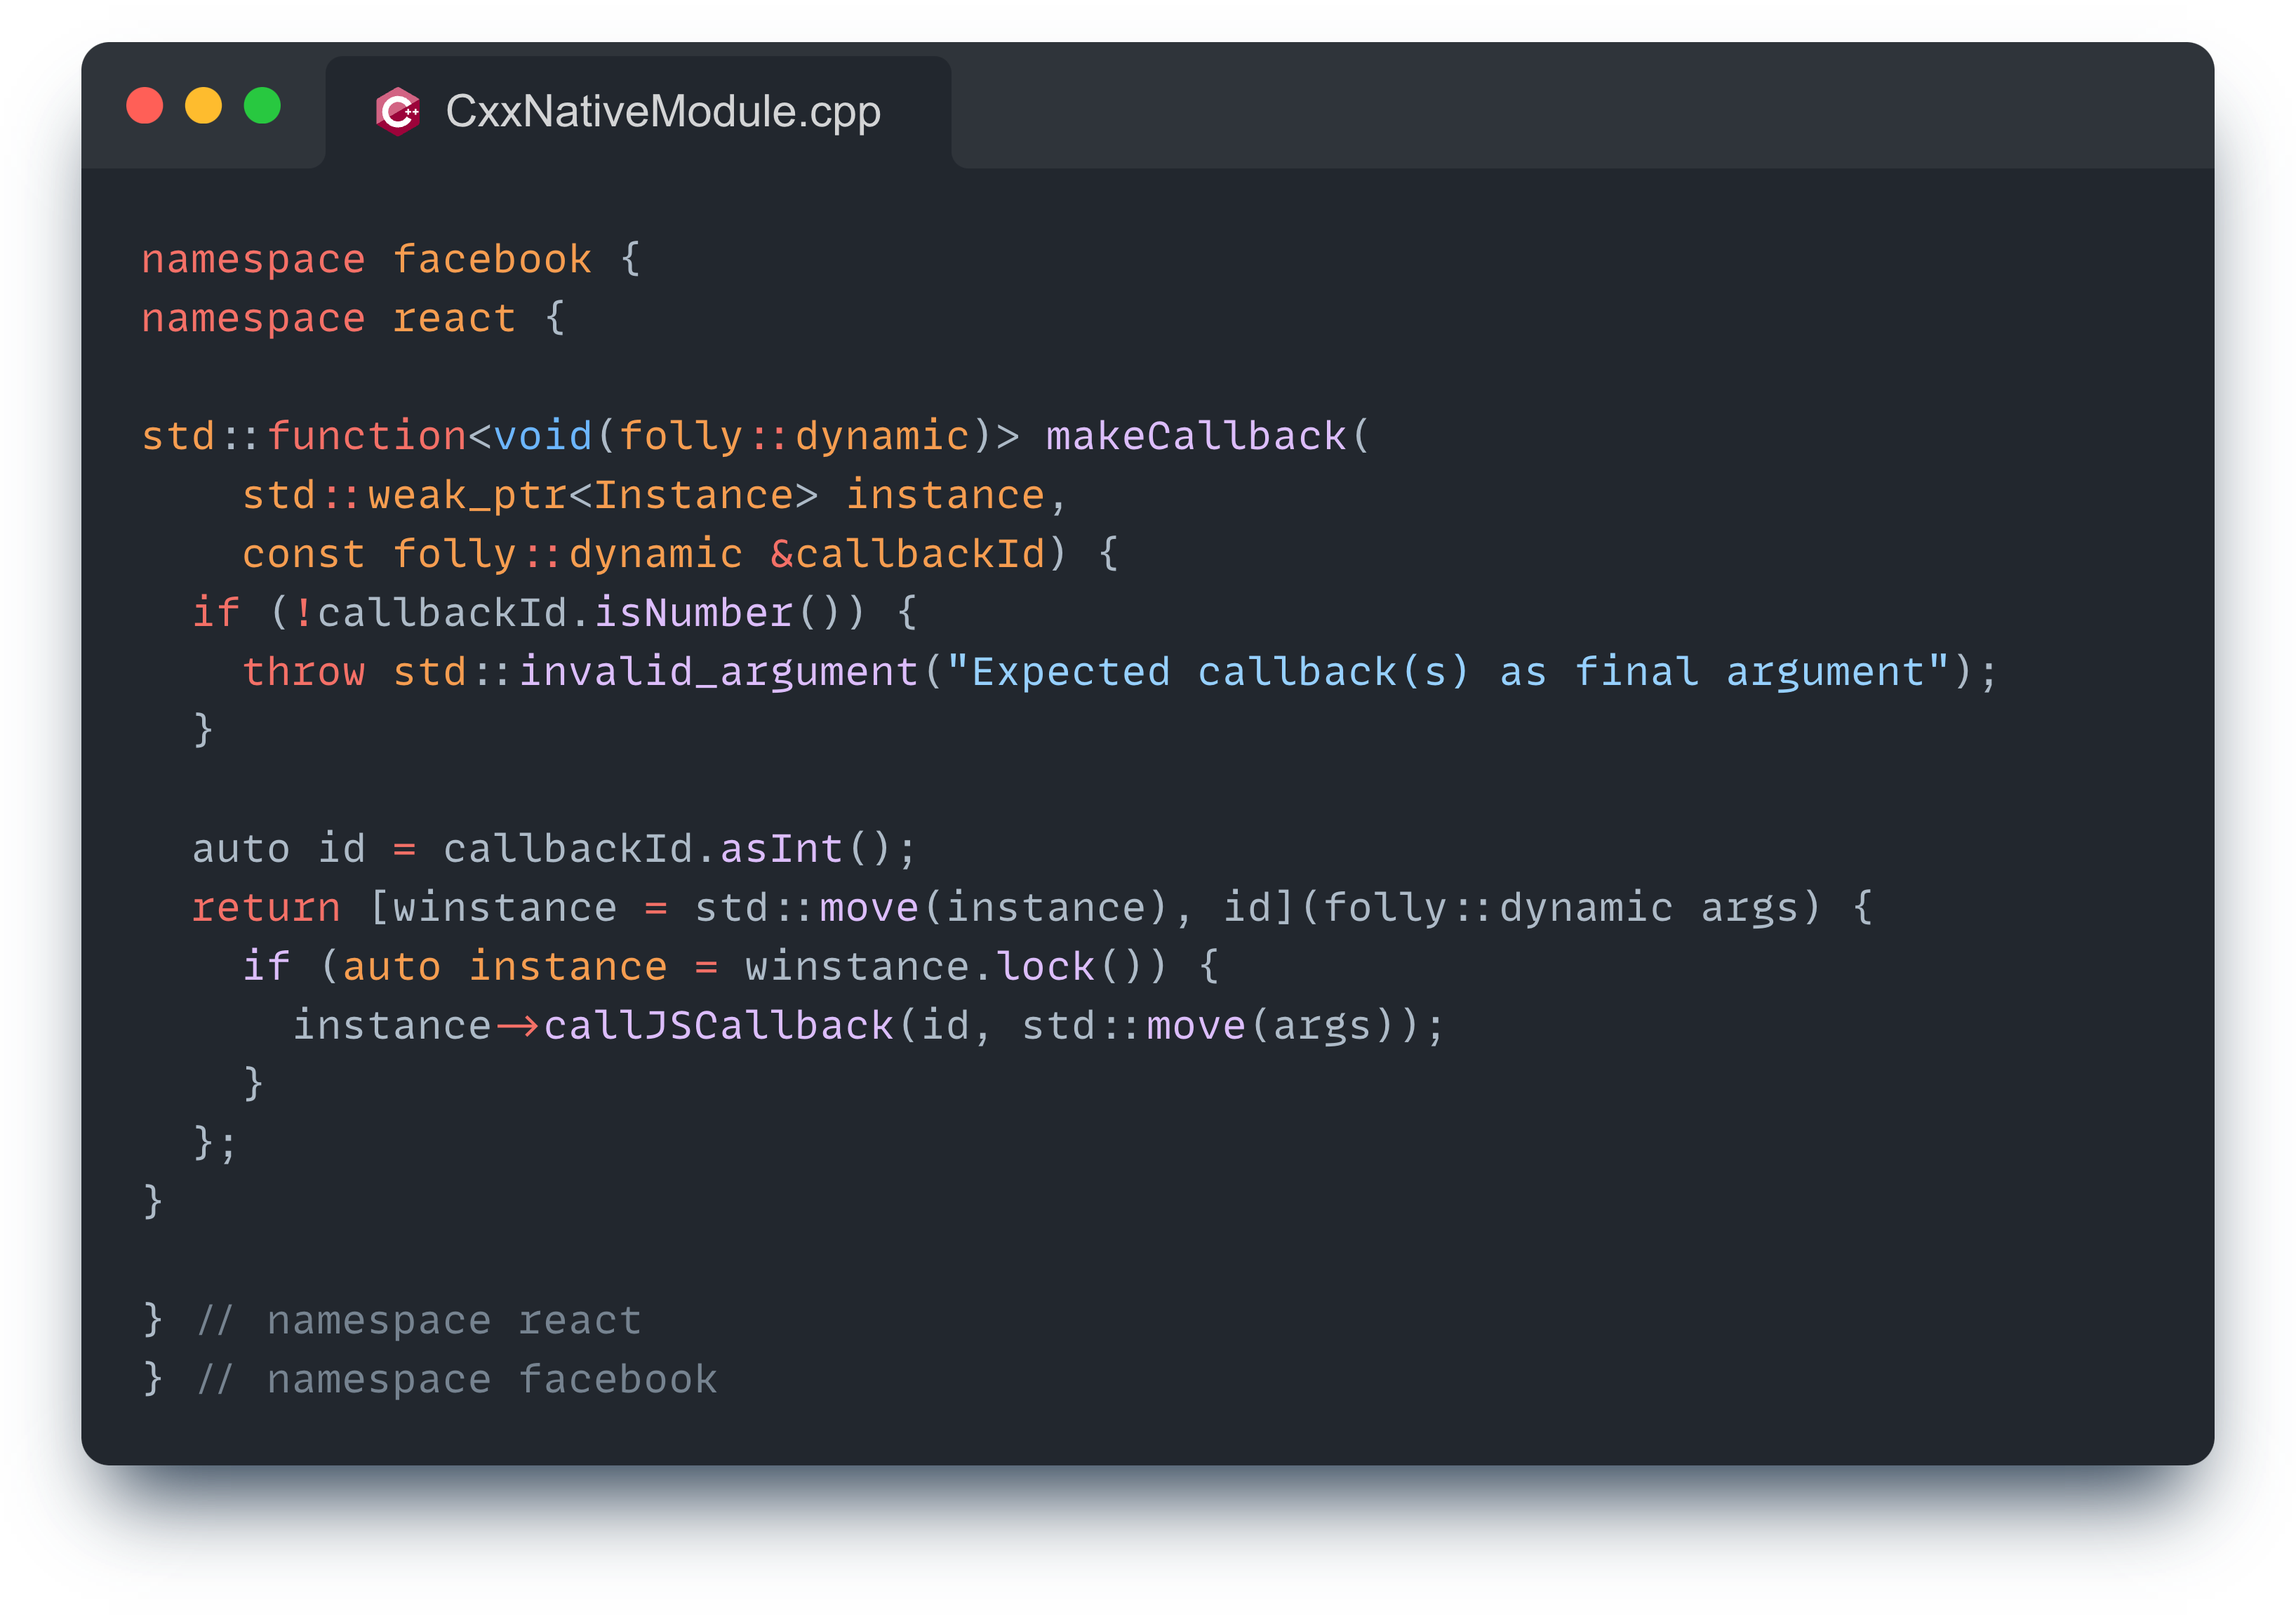Click the C++ file icon in the tab

click(x=397, y=111)
